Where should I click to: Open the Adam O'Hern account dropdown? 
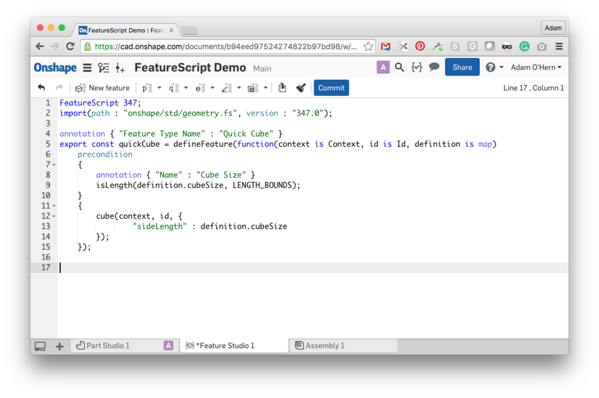[536, 67]
